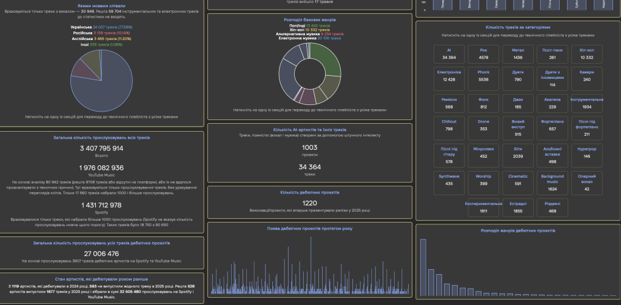Select the Background music category tile
This screenshot has width=621, height=305.
pos(552,179)
